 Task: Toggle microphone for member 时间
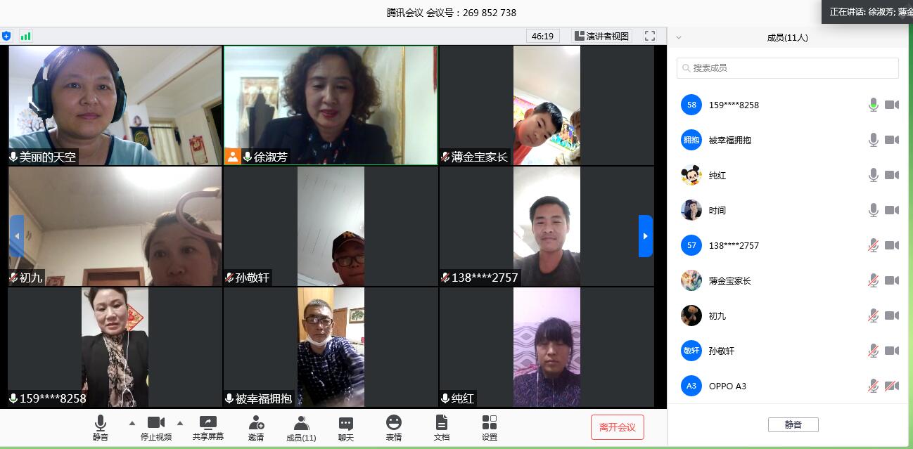click(x=874, y=210)
